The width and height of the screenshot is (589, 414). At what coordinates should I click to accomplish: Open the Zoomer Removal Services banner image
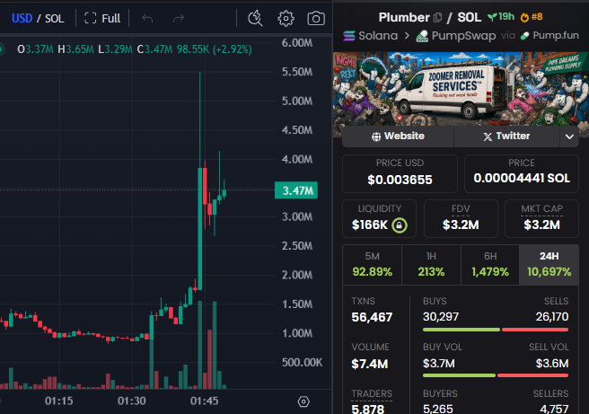coord(461,89)
